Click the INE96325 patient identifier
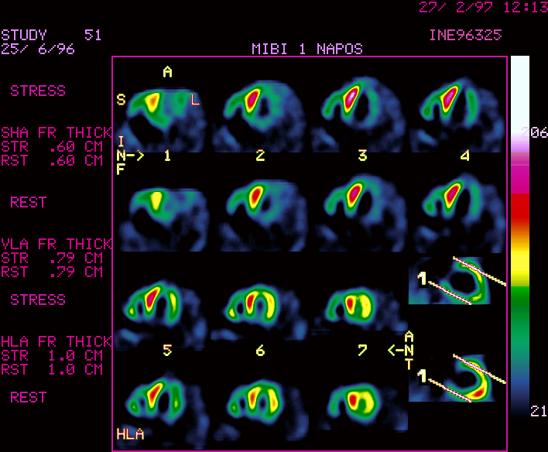The image size is (548, 452). [464, 35]
